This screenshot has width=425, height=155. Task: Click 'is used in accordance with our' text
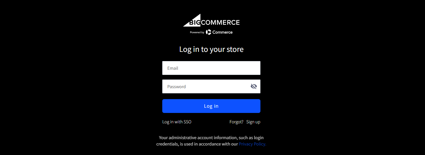(x=209, y=144)
